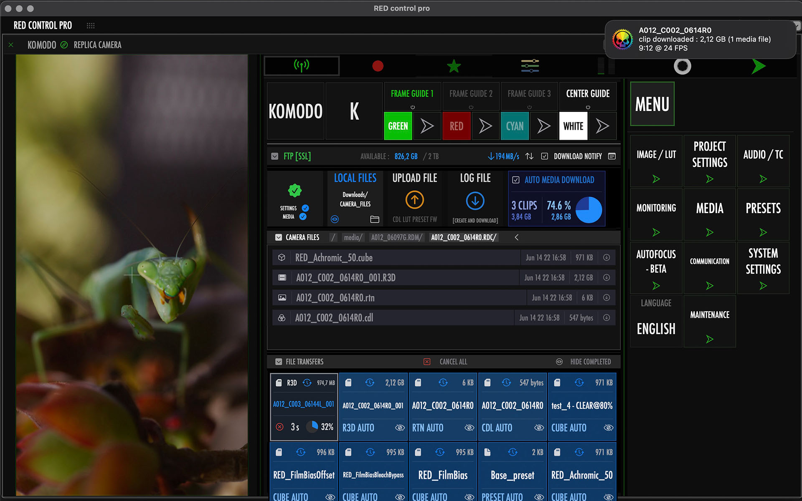Viewport: 802px width, 501px height.
Task: Expand the Frame Guide 1 green color options
Action: click(427, 126)
